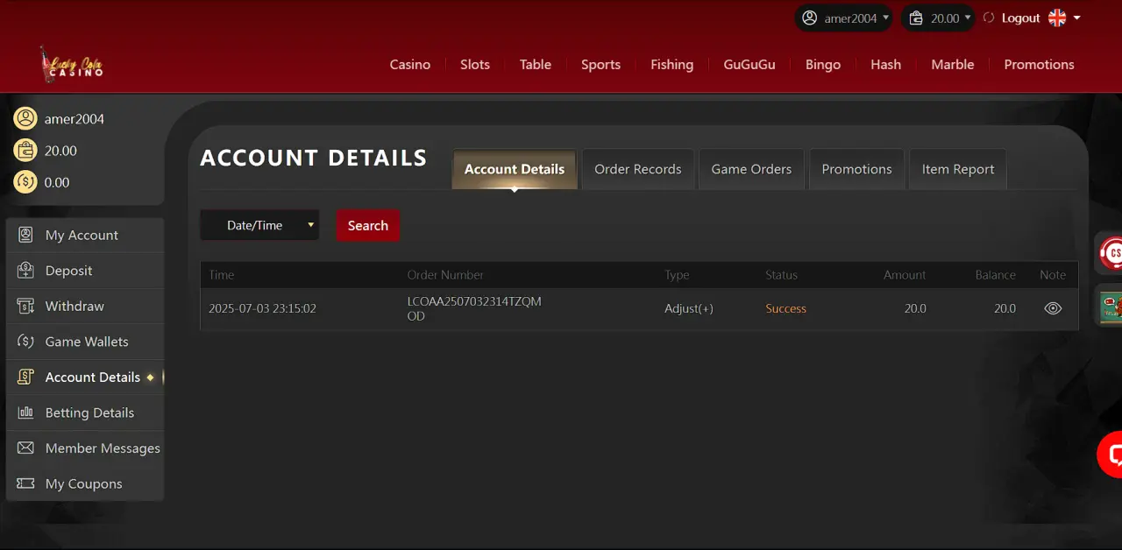Open the GuGuGu menu

pyautogui.click(x=749, y=64)
